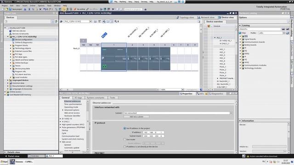Image resolution: width=294 pixels, height=165 pixels.
Task: Click the Print icon in the main toolbar
Action: (x=25, y=9)
